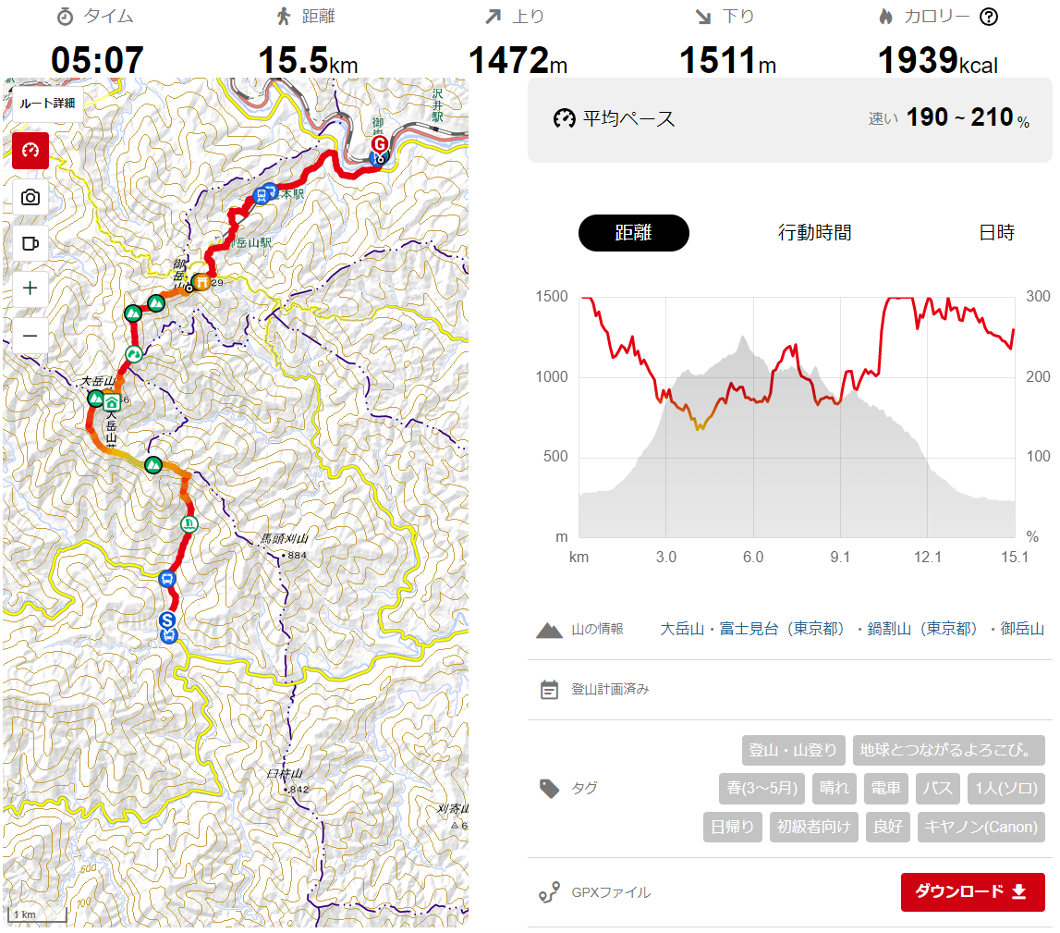Click the blue start marker S on map
This screenshot has width=1060, height=933.
coord(167,620)
